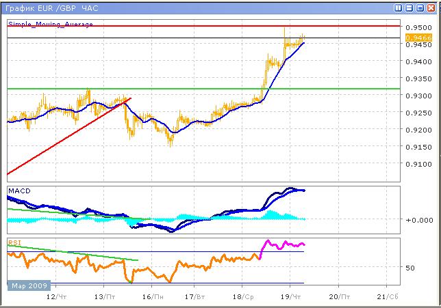441x308 pixels.
Task: Maximize the EUR/GBP chart window
Action: click(420, 8)
